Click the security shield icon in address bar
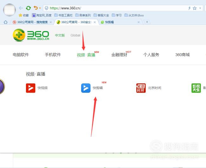The image size is (206, 168). coord(47,8)
